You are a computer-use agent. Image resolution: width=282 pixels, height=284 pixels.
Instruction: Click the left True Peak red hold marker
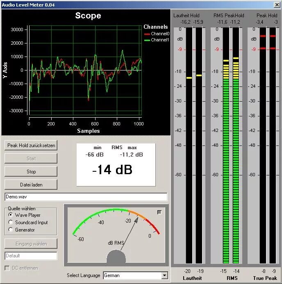click(263, 36)
